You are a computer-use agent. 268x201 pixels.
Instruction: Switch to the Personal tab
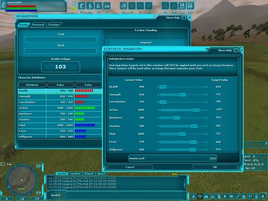[x=38, y=25]
